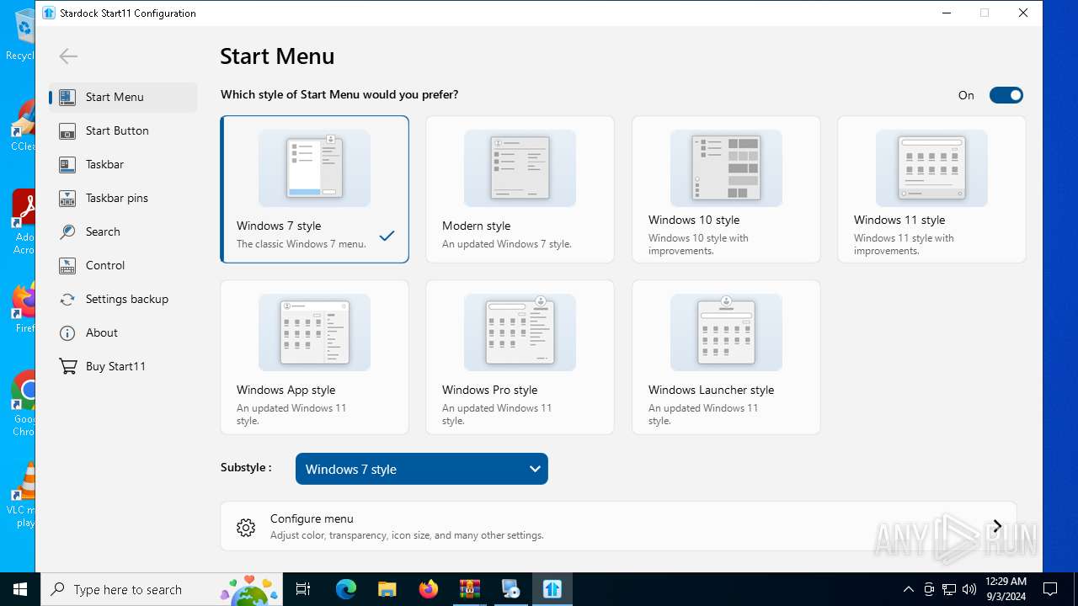
Task: Click the taskbar clock and date
Action: tap(1006, 589)
